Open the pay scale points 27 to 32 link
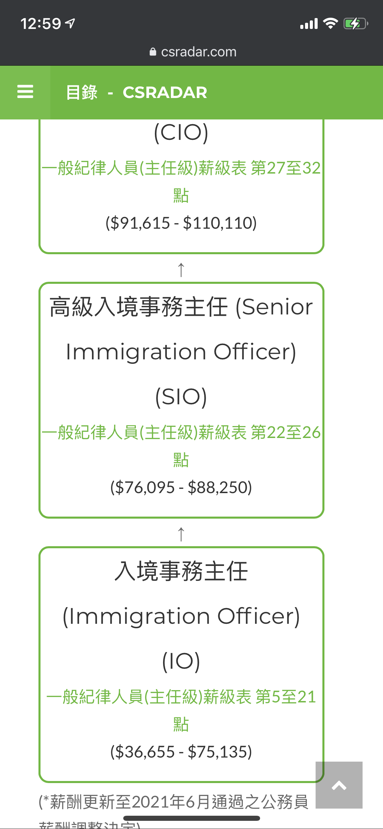This screenshot has width=383, height=829. 181,182
